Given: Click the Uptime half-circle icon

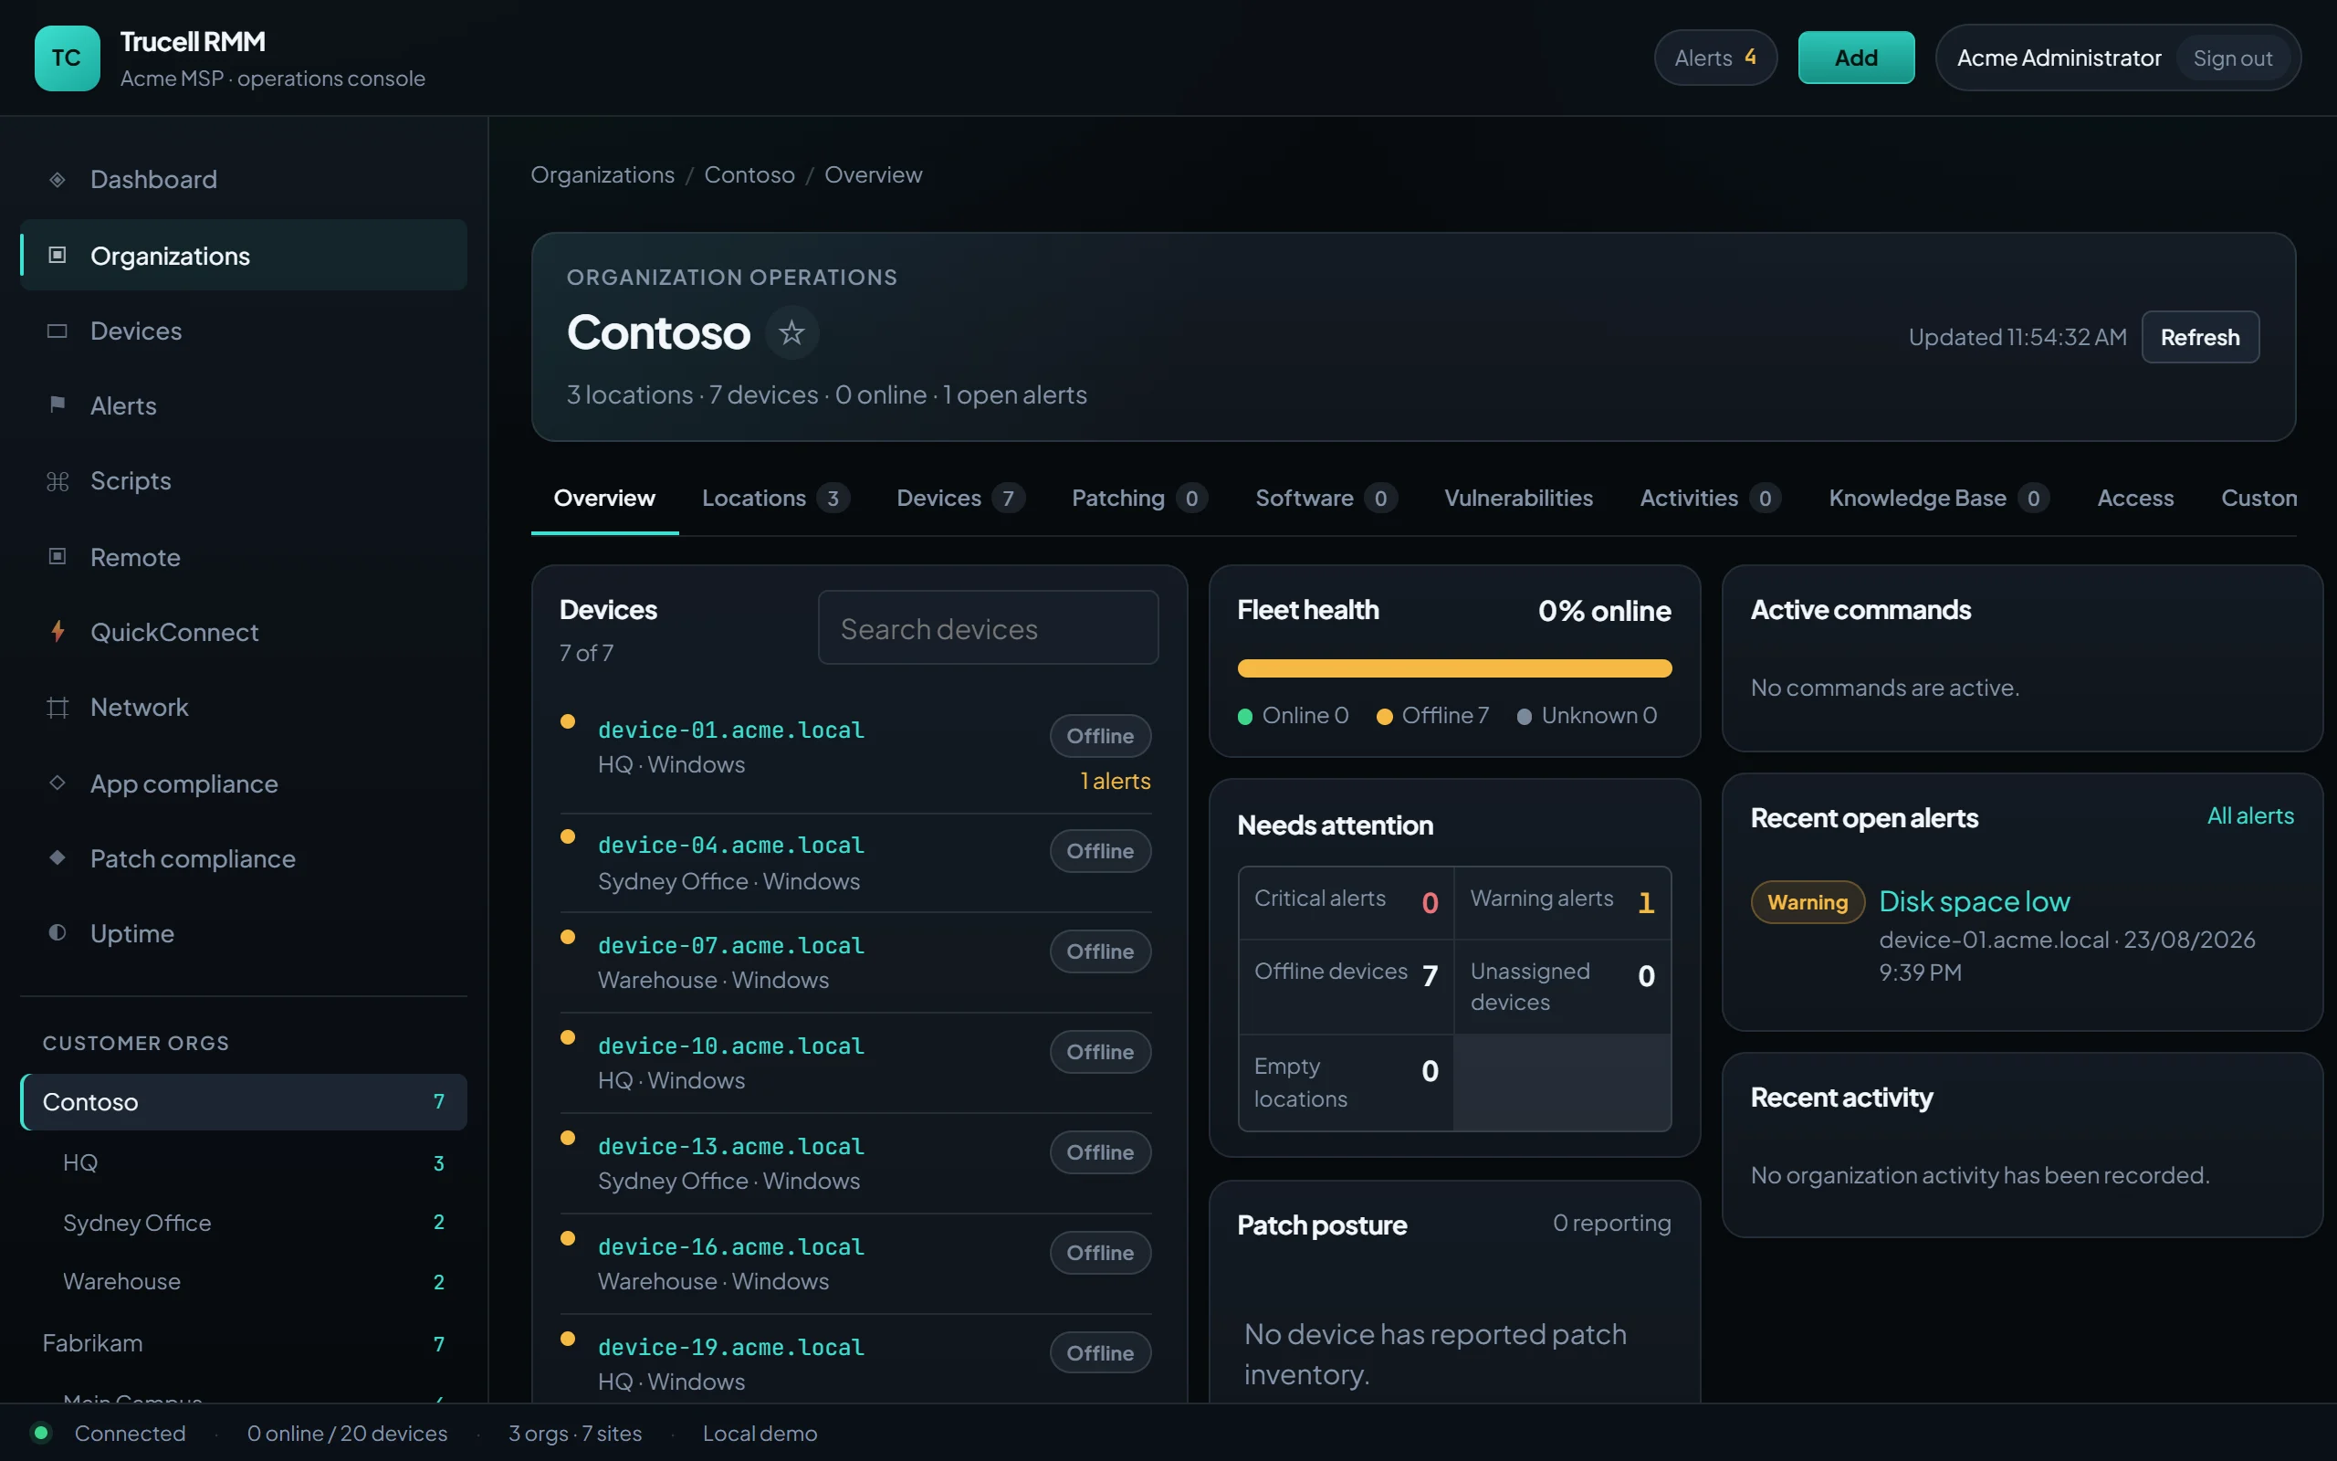Looking at the screenshot, I should (x=57, y=933).
